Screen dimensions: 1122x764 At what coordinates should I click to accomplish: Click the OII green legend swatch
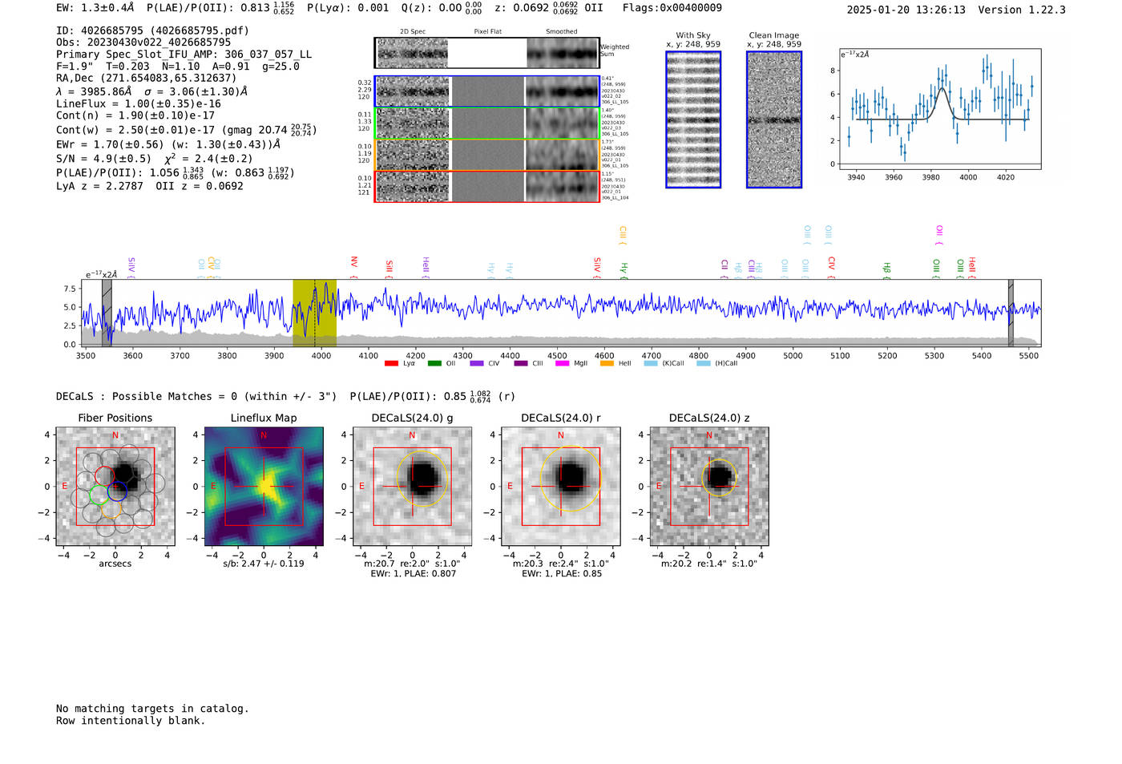coord(434,363)
